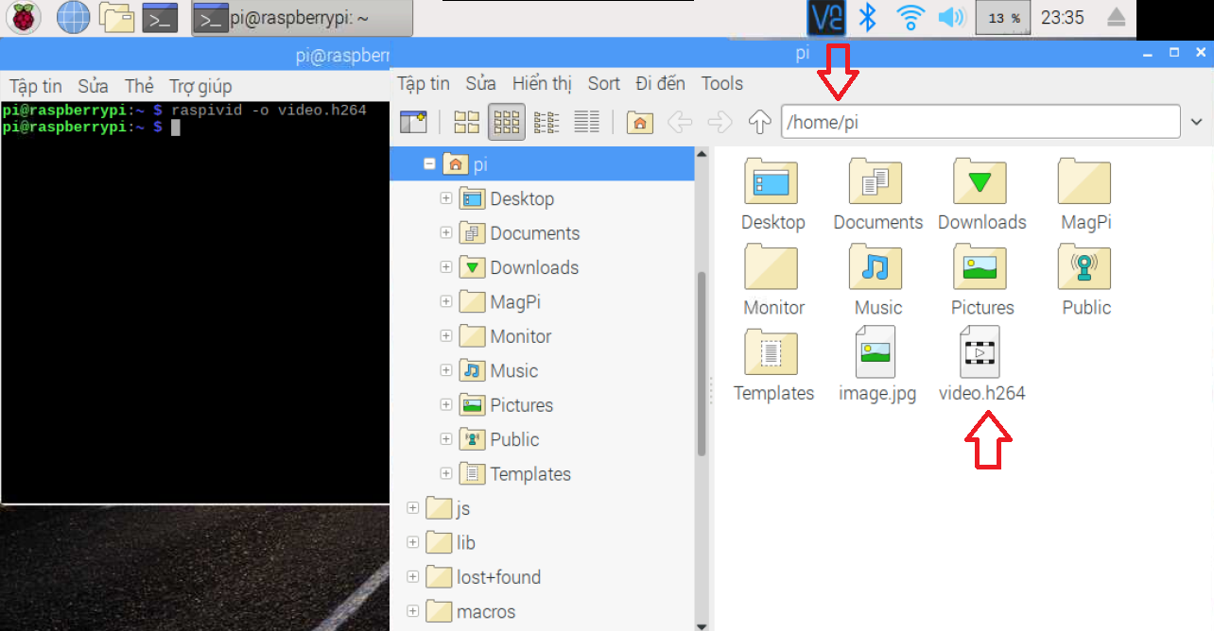Expand Downloads in the folder tree
Viewport: 1214px width, 631px height.
pos(446,267)
